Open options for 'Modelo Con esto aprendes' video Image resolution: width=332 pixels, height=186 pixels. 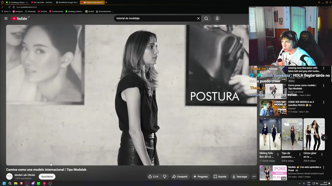323,167
